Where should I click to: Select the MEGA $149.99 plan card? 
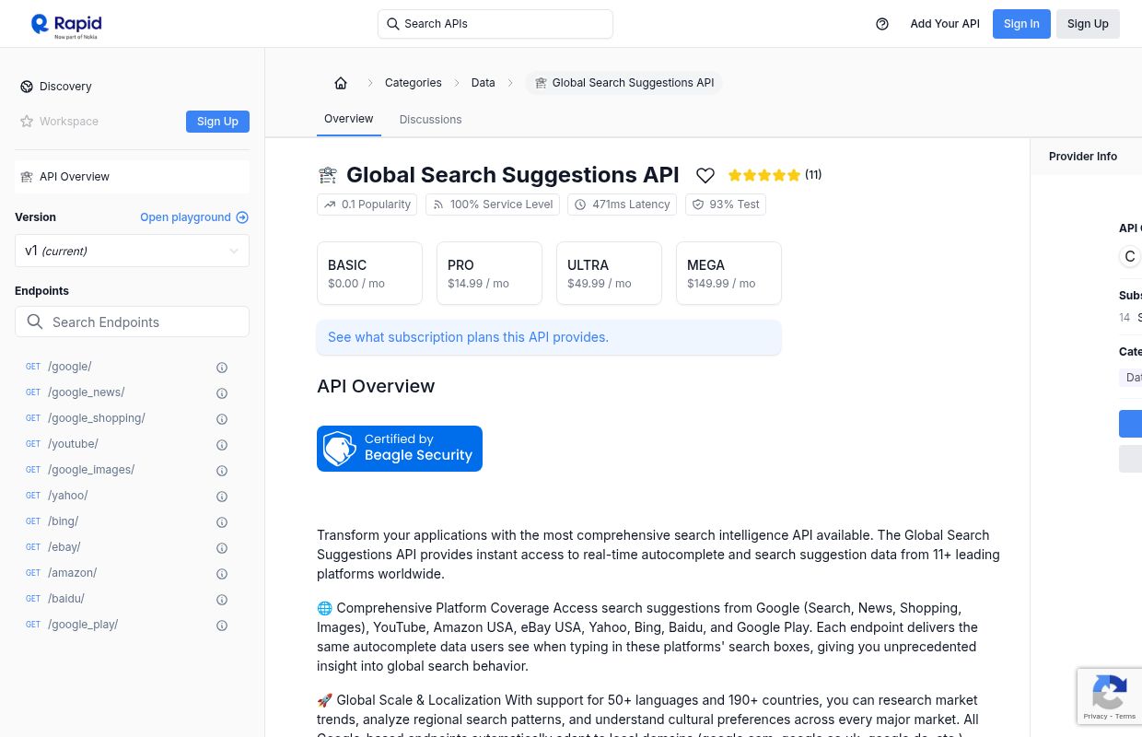tap(728, 274)
